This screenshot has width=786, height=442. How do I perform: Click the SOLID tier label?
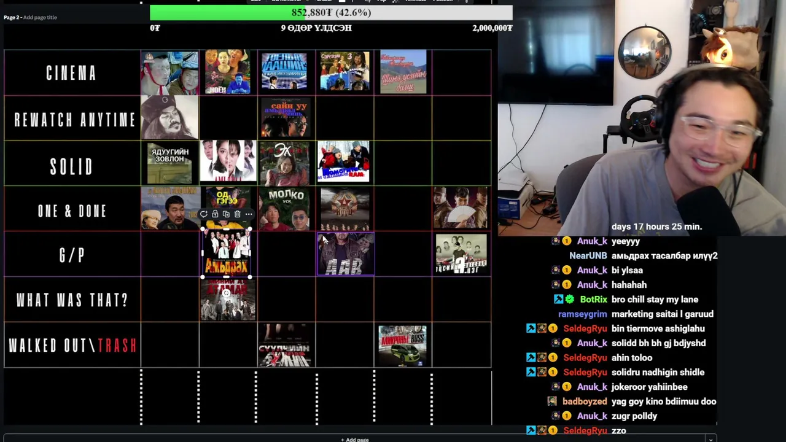(72, 166)
